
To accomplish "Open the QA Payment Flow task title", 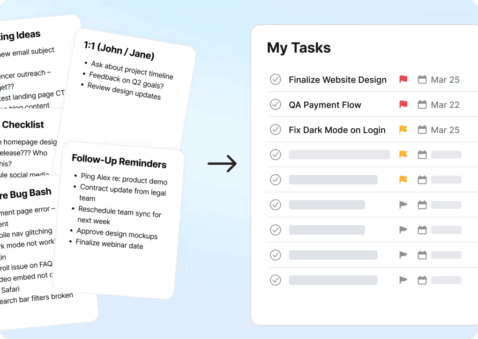I will tap(325, 105).
